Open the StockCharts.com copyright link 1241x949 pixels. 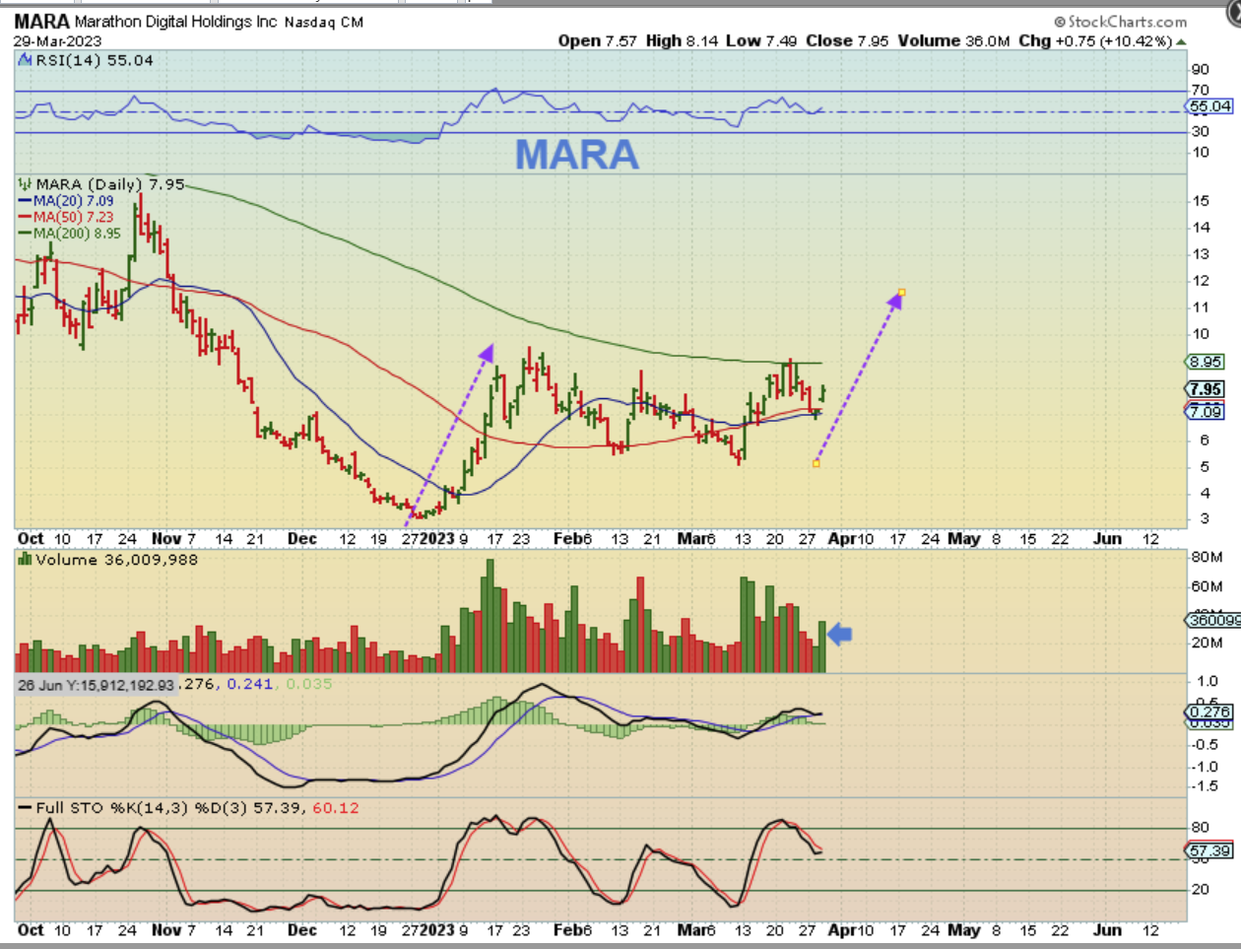click(x=1121, y=22)
